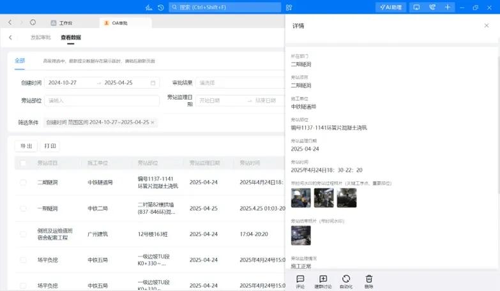Viewport: 500px width, 291px height.
Task: Remove the 创建时间 filter condition tag
Action: pyautogui.click(x=153, y=123)
